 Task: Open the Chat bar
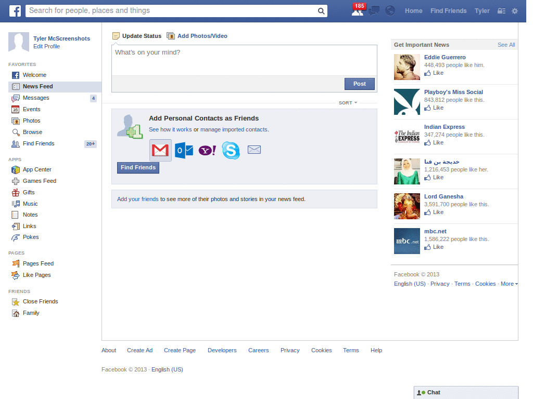466,393
